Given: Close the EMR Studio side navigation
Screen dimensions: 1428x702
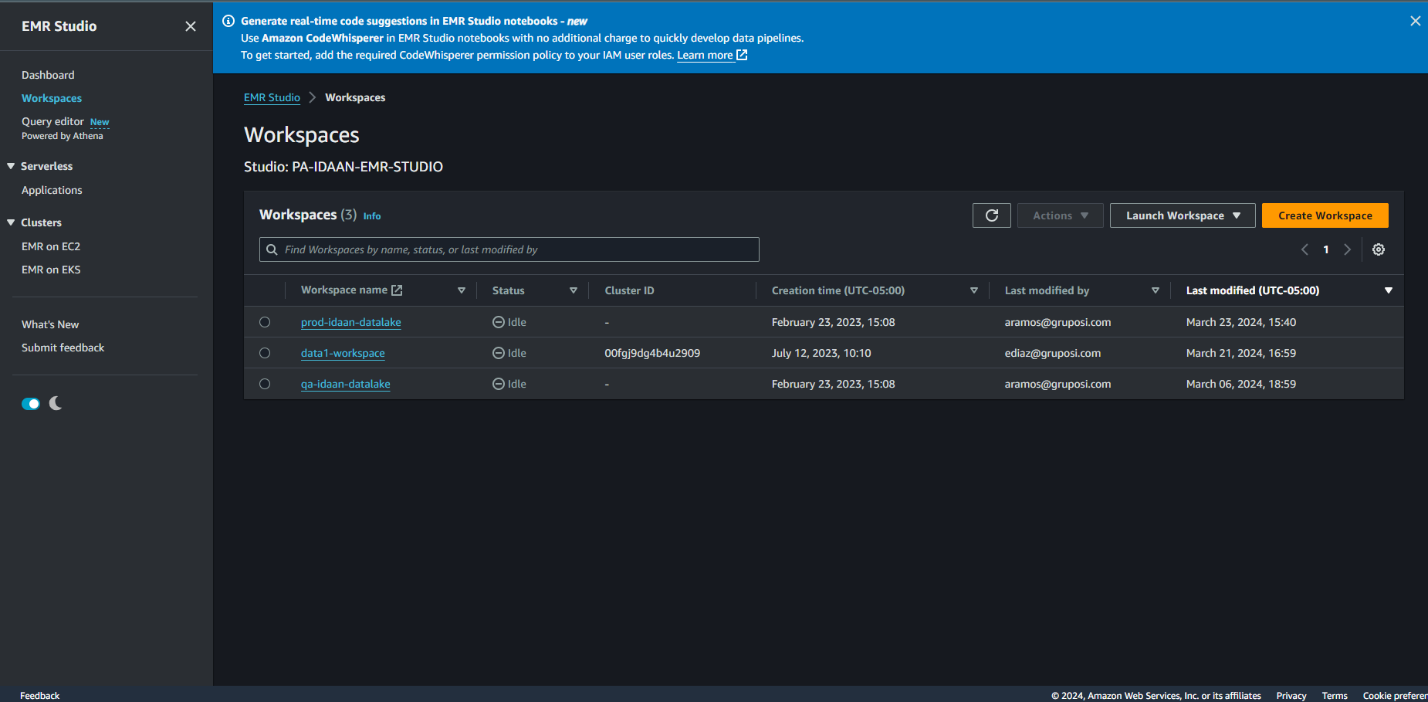Looking at the screenshot, I should click(x=191, y=26).
